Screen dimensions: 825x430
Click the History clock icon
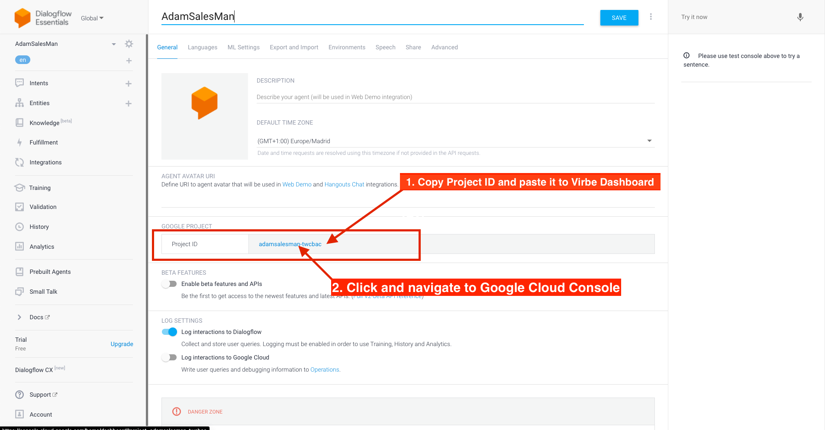(19, 227)
